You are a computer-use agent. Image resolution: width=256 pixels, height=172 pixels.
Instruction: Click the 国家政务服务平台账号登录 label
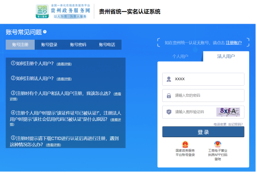(x=185, y=153)
